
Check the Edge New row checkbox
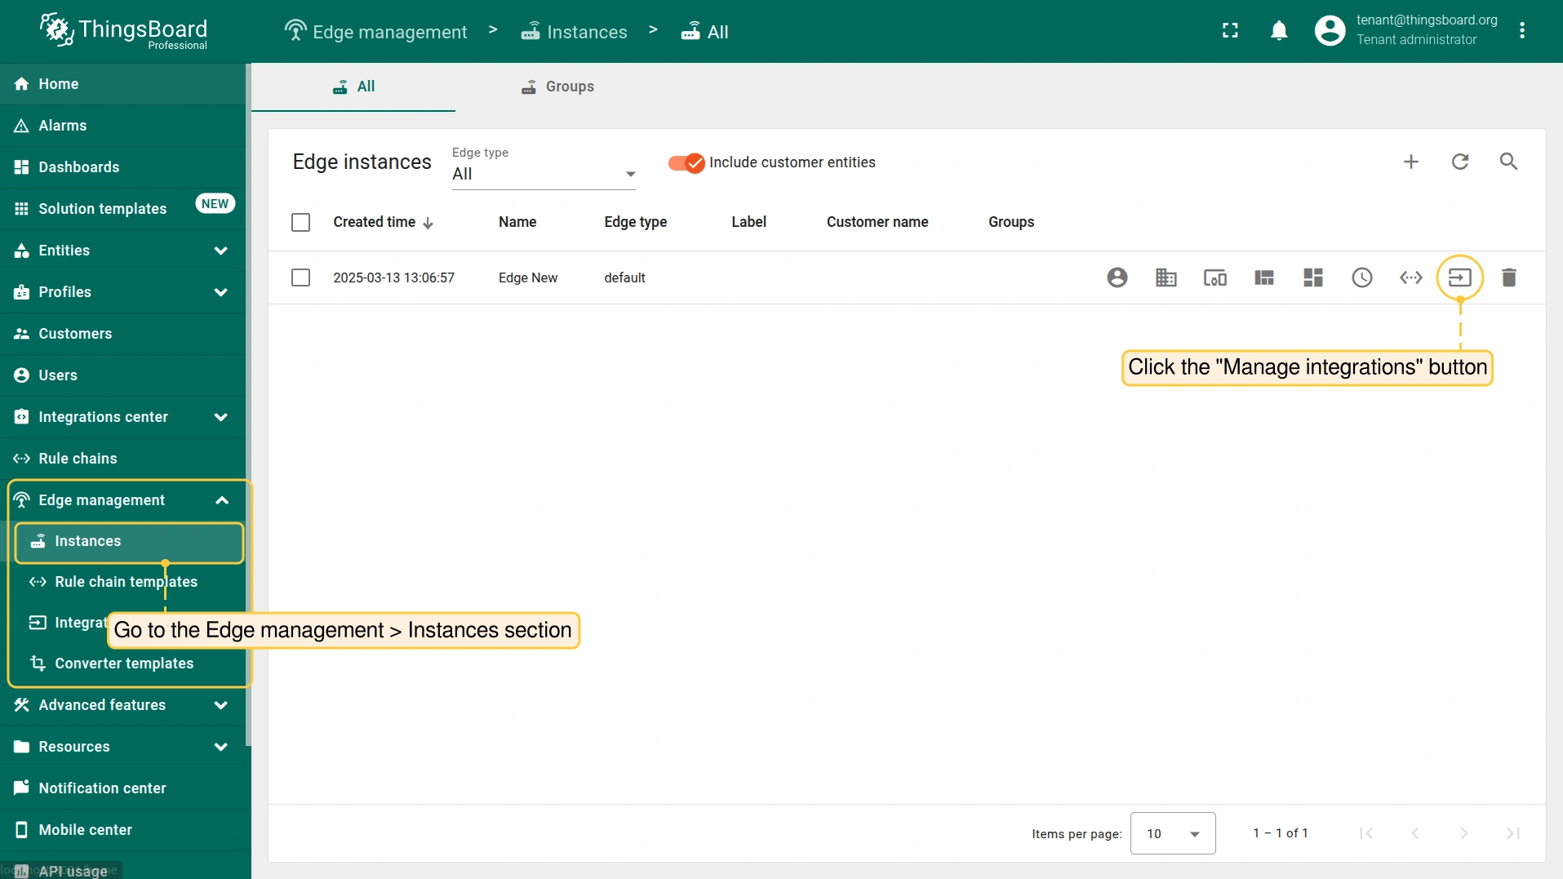pyautogui.click(x=300, y=277)
